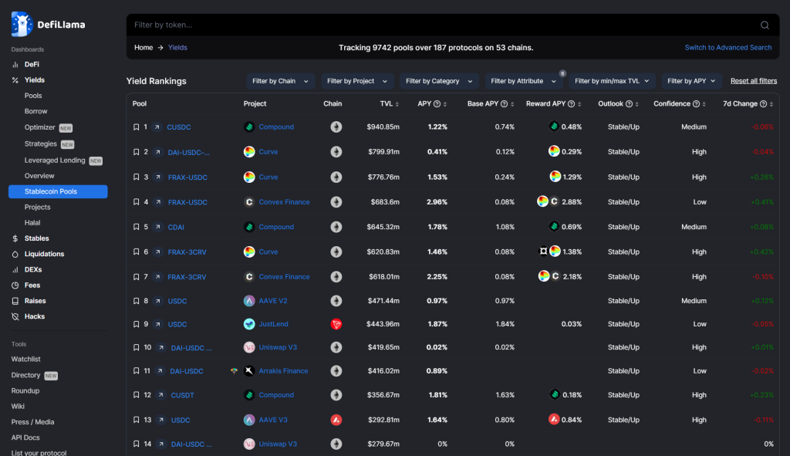Click Switch to Advanced Search link
This screenshot has width=790, height=456.
(728, 47)
